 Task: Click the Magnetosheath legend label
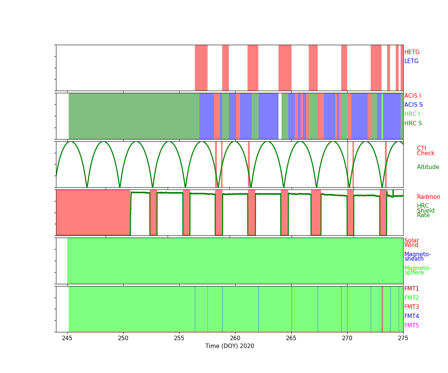point(417,257)
